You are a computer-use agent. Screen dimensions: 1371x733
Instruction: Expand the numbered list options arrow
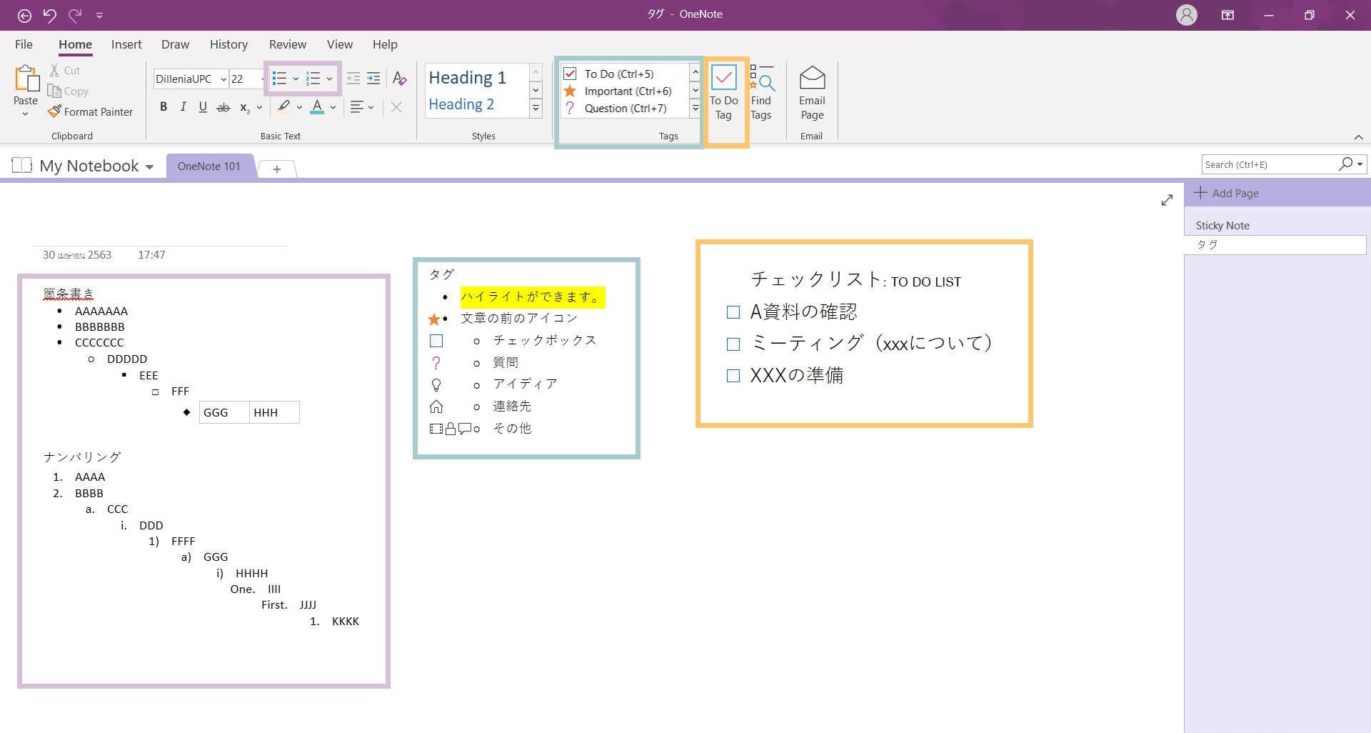328,79
